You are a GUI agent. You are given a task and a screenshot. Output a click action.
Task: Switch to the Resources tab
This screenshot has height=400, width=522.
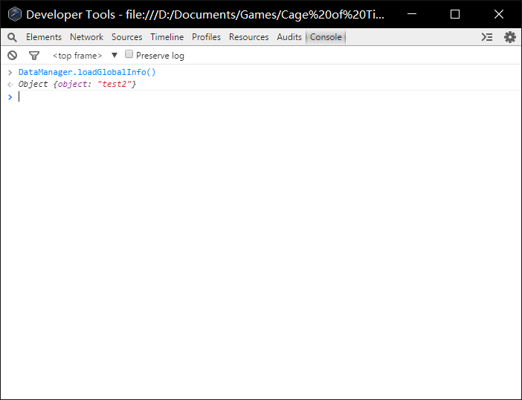(x=248, y=37)
